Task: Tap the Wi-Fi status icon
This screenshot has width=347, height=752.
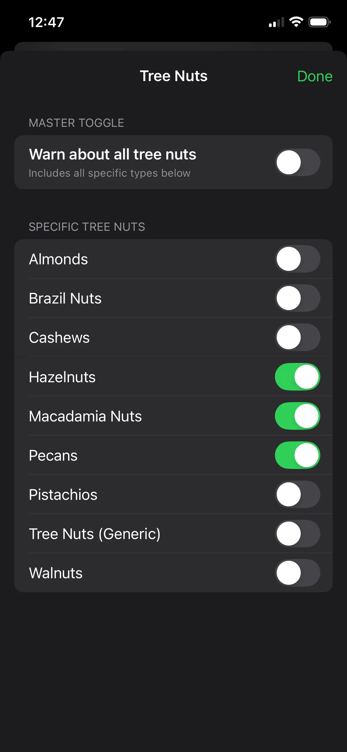Action: pyautogui.click(x=296, y=22)
